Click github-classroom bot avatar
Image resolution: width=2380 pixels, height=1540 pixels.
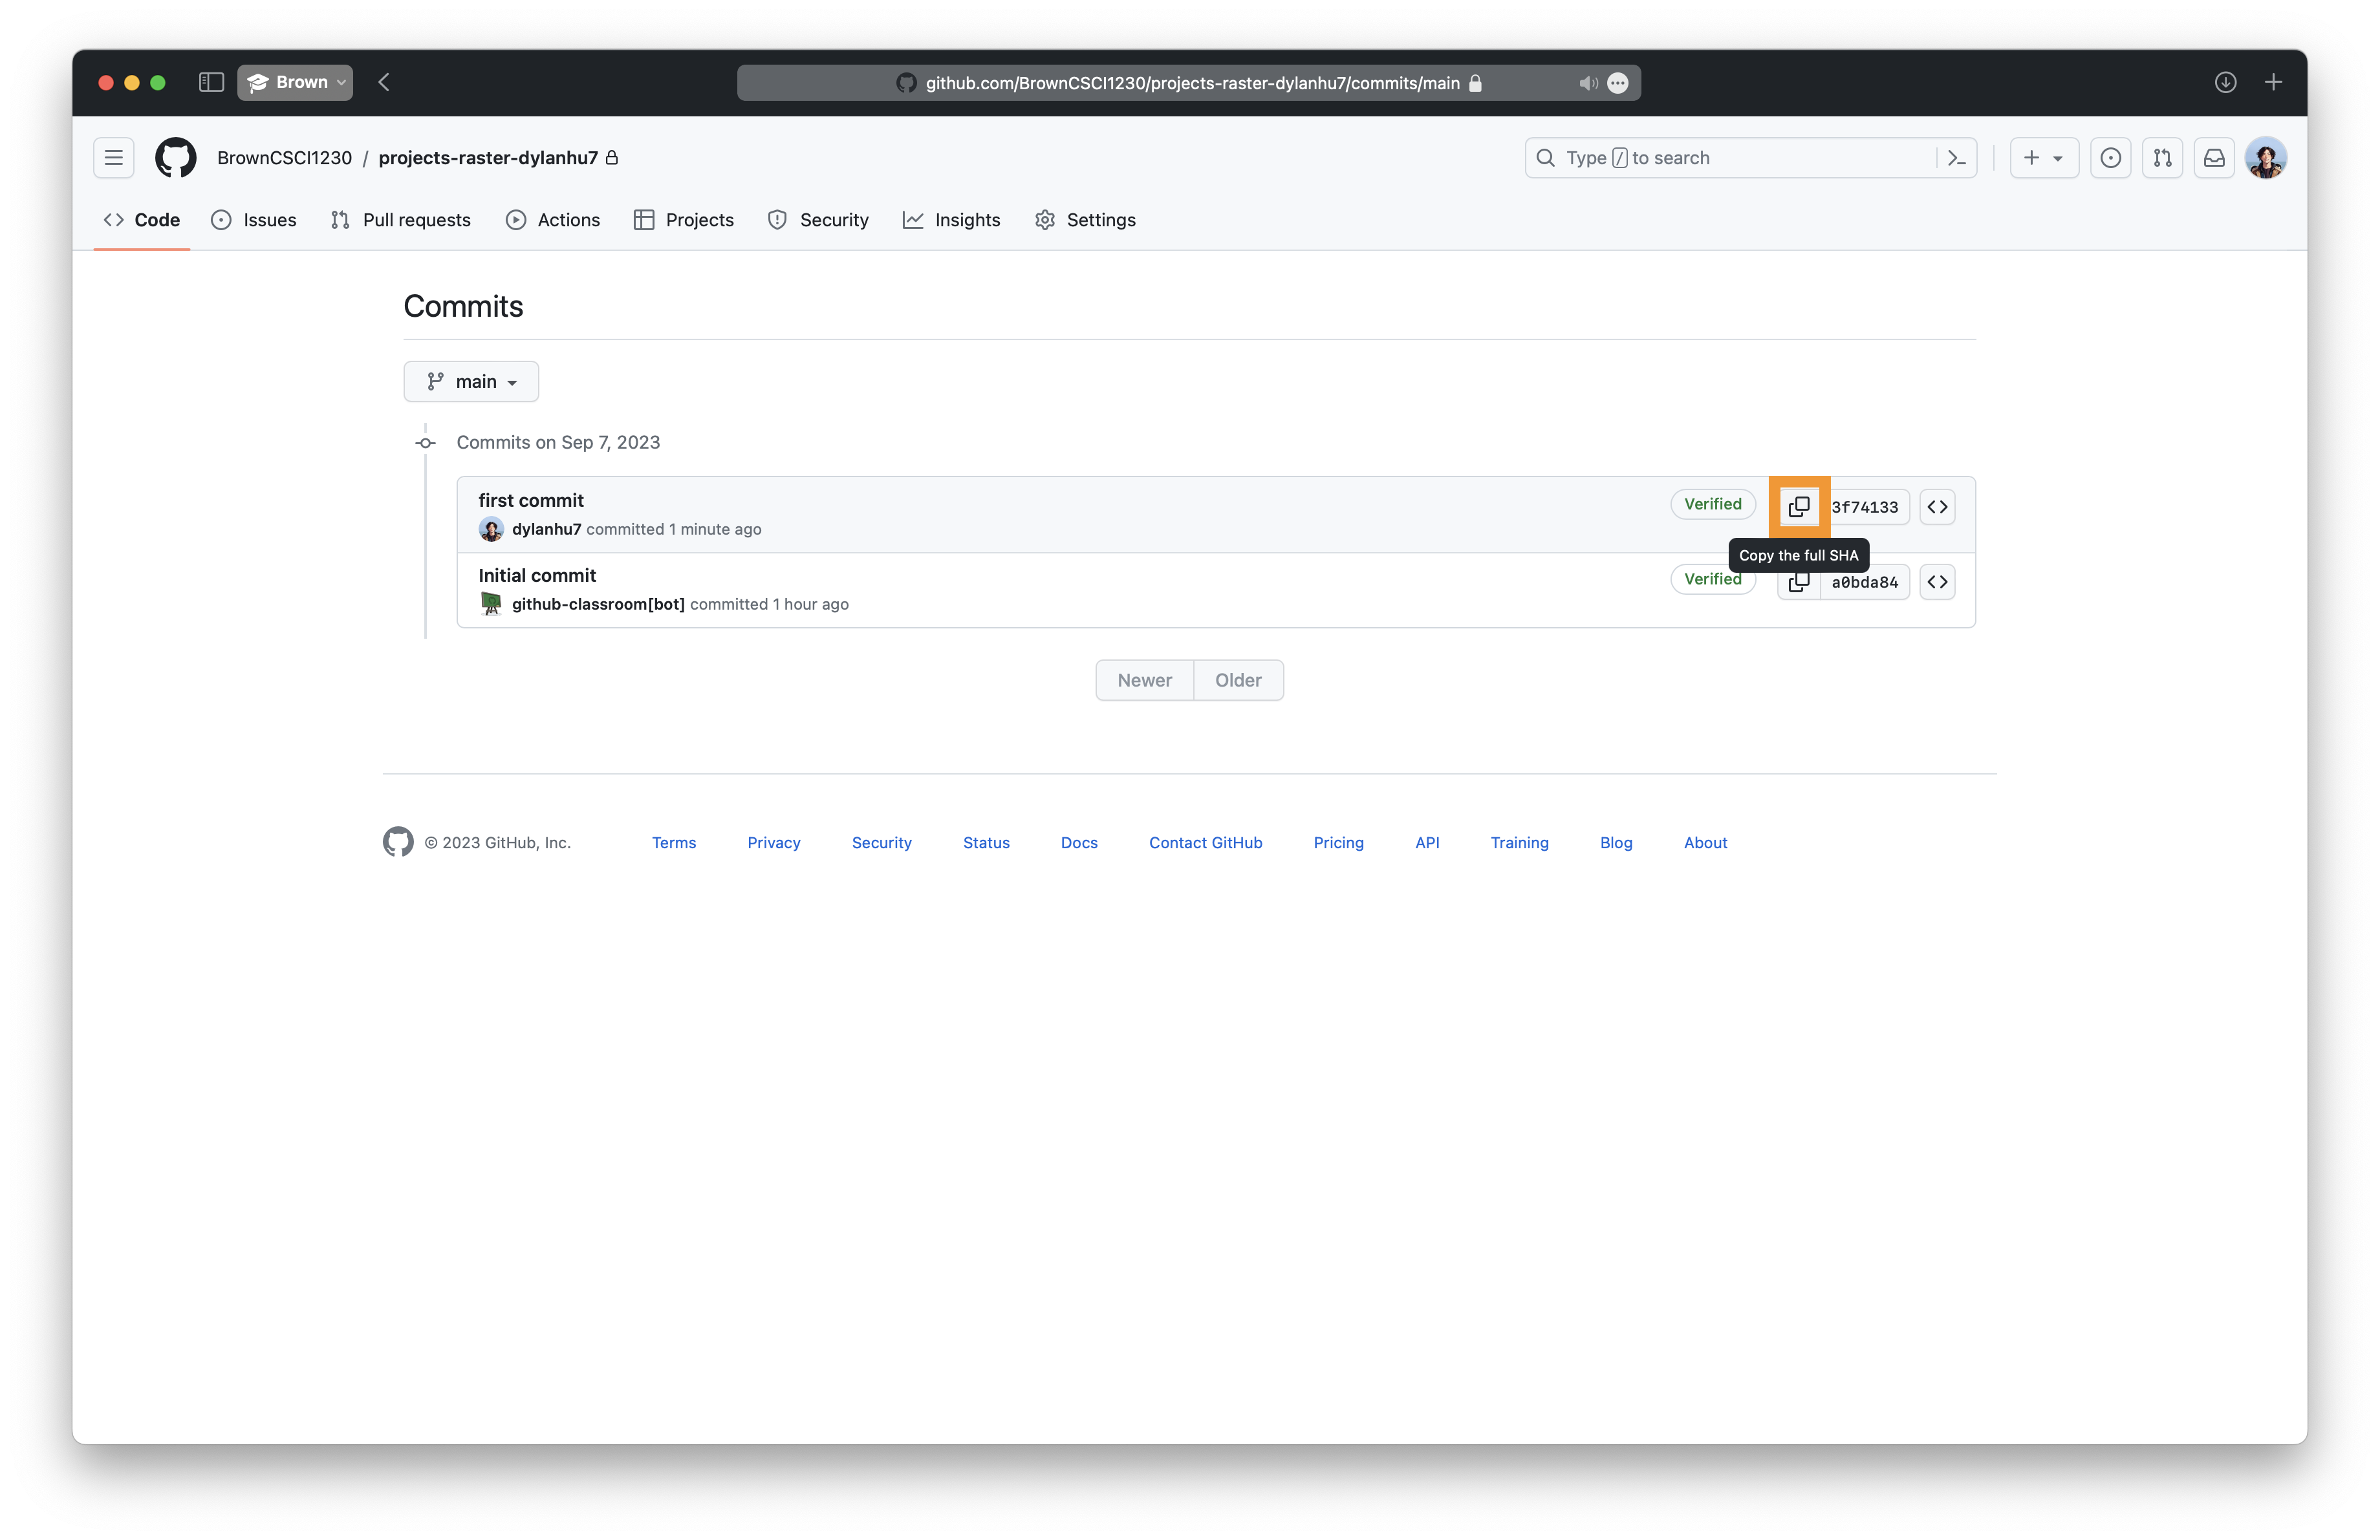click(x=491, y=604)
